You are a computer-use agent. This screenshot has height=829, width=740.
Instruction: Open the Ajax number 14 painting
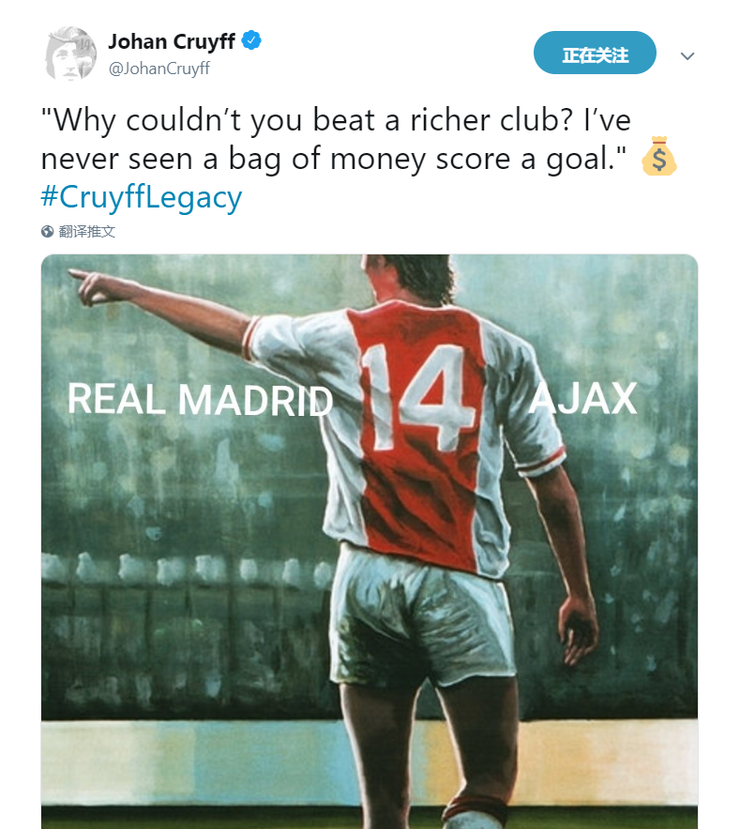coord(370,542)
